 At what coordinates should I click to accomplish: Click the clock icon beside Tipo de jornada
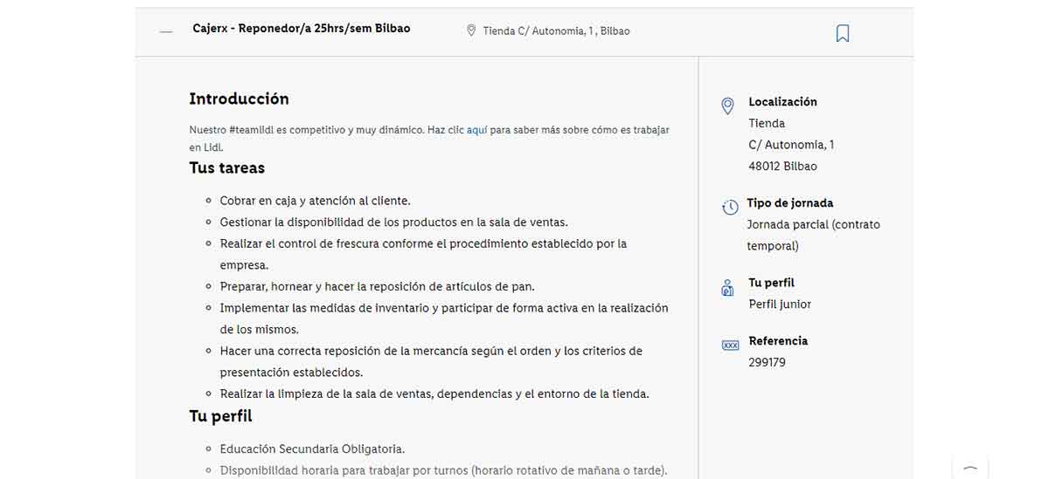coord(730,207)
